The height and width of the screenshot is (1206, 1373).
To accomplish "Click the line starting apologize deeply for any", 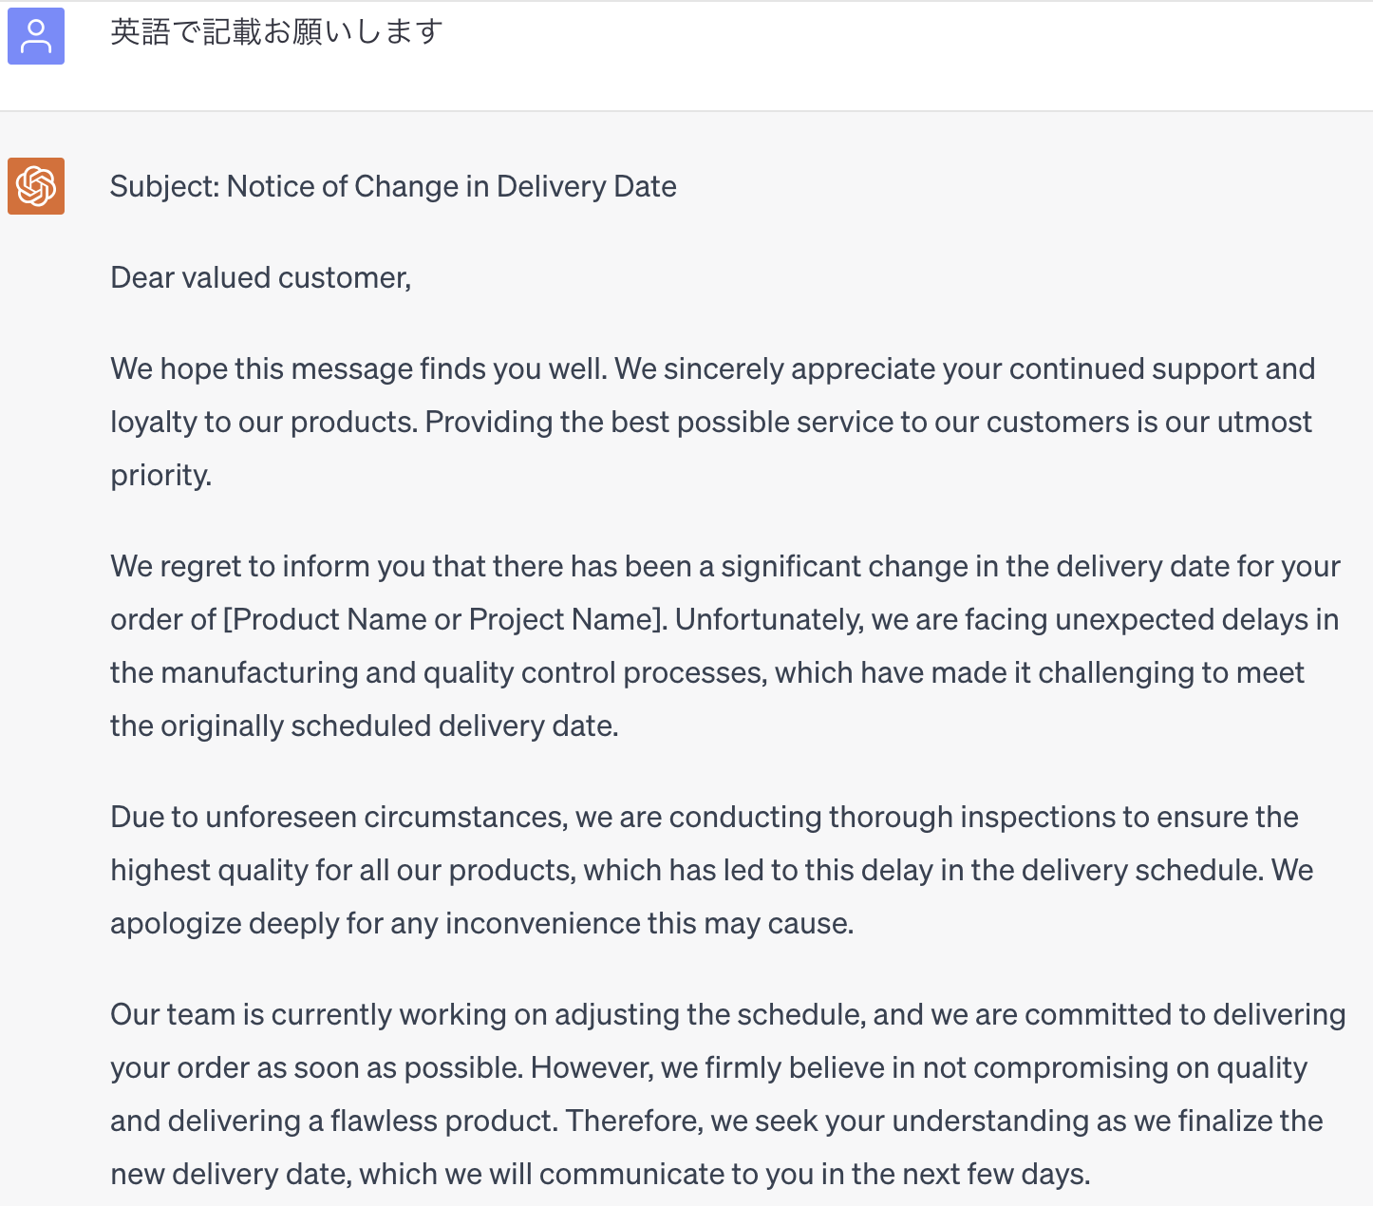I will [x=482, y=923].
